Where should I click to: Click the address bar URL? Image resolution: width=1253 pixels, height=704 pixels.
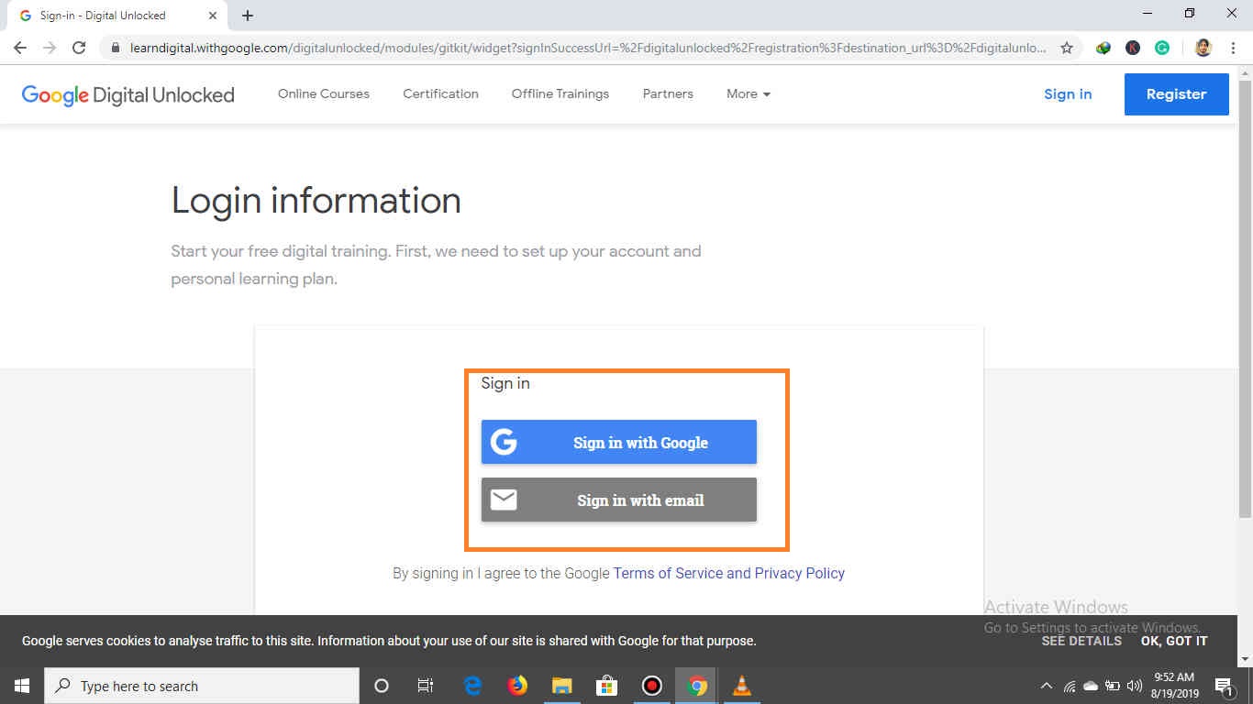pyautogui.click(x=587, y=48)
